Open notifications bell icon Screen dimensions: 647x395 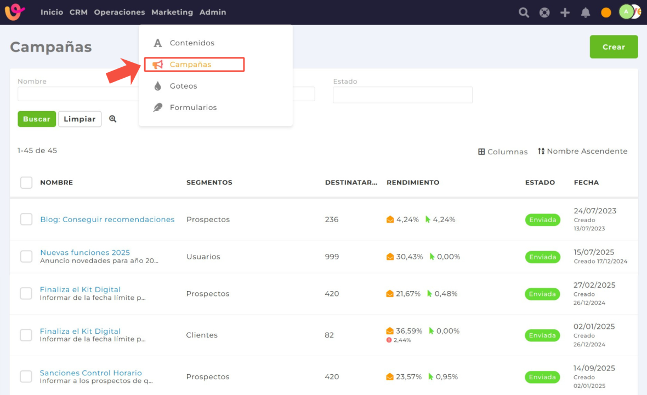point(586,12)
